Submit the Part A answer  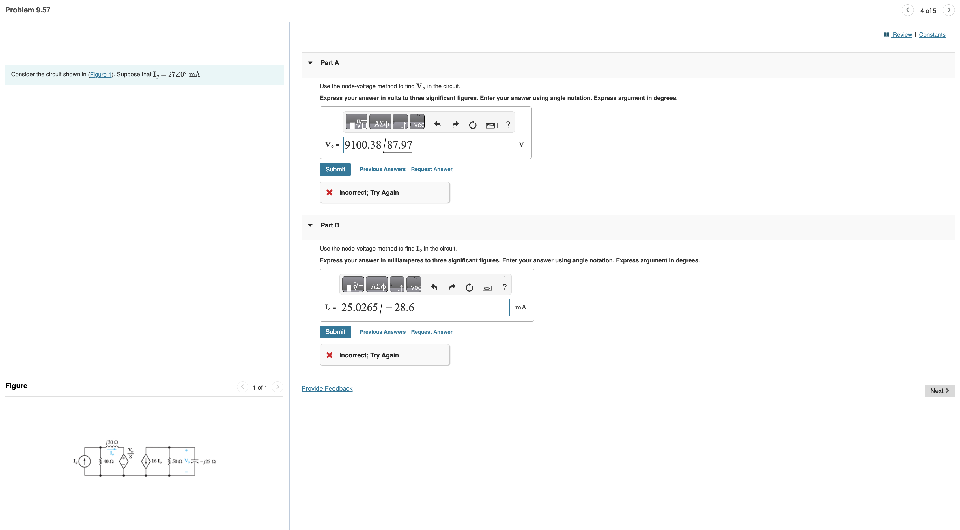click(x=335, y=169)
